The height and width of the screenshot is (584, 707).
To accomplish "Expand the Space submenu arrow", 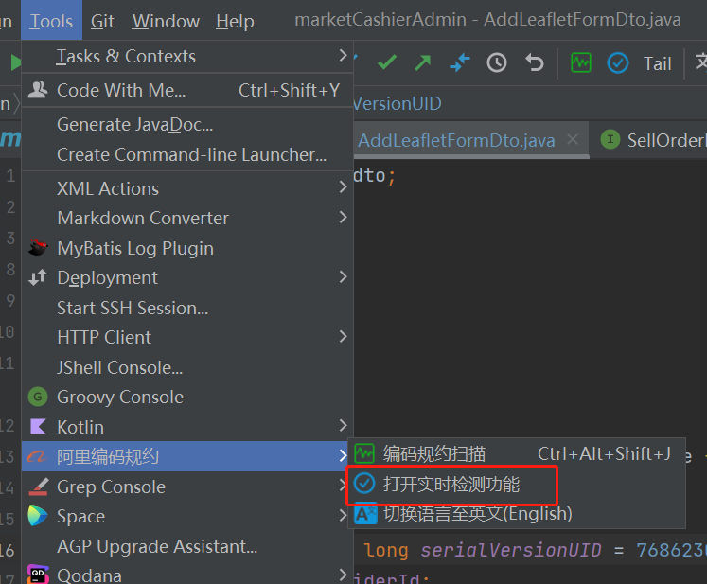I will coord(344,515).
